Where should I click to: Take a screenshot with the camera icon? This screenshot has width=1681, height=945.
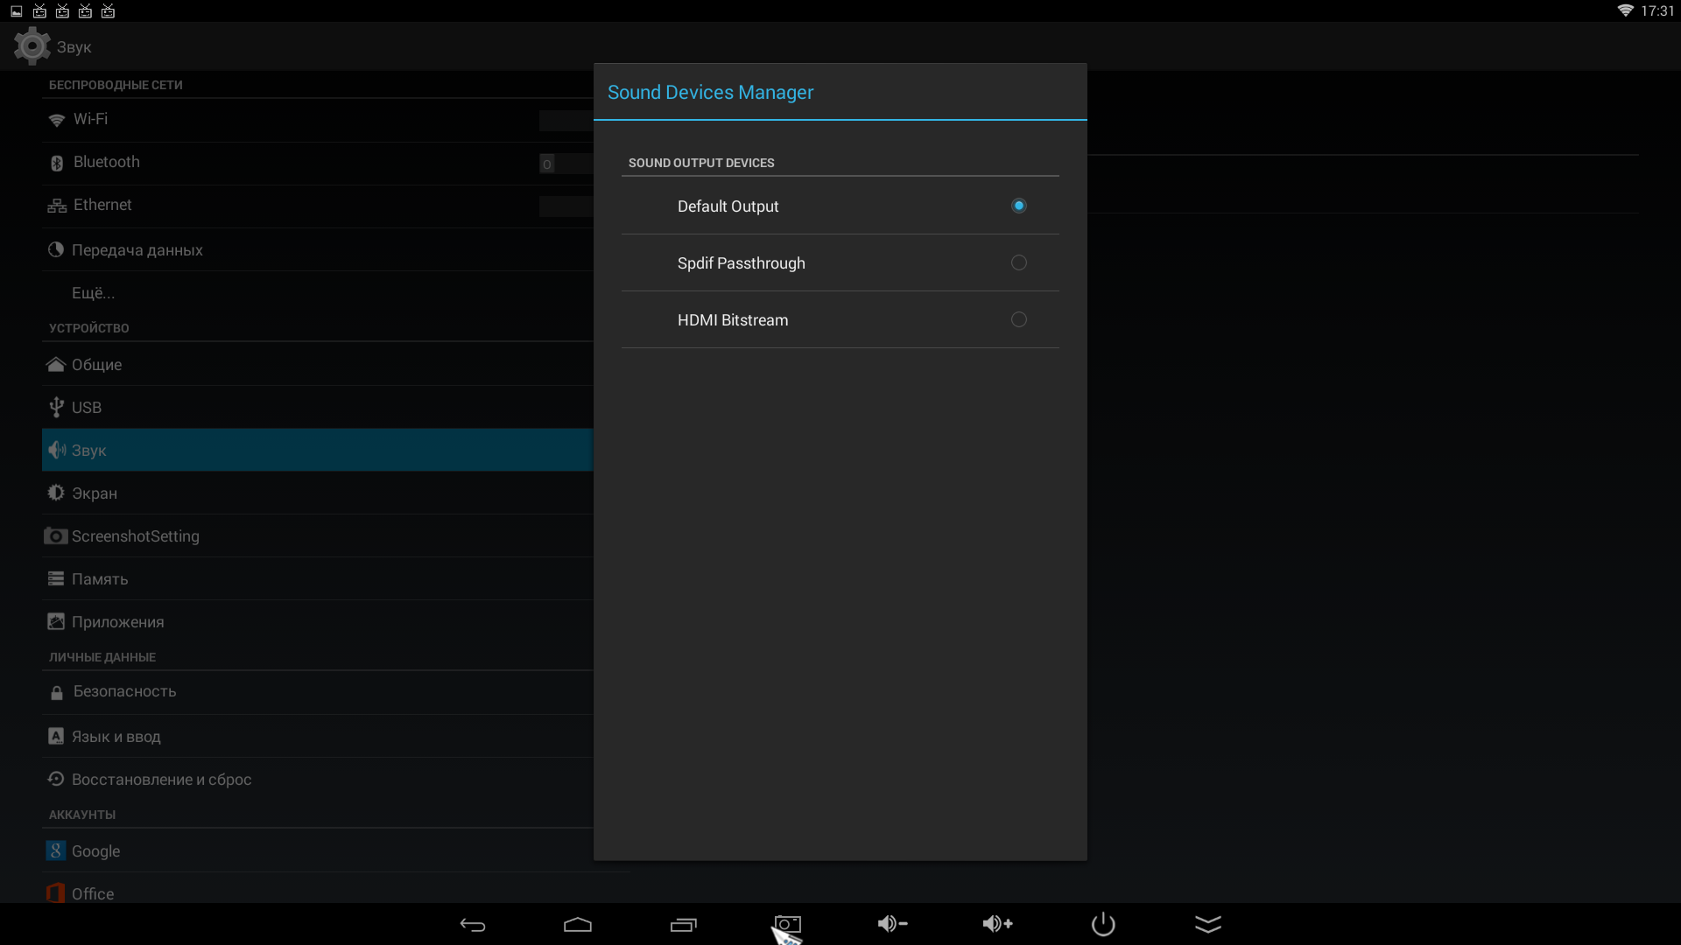788,924
